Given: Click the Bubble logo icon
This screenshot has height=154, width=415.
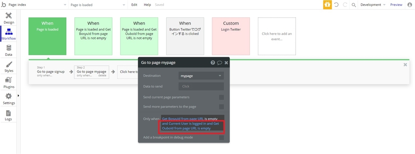Looking at the screenshot, I should click(4, 5).
